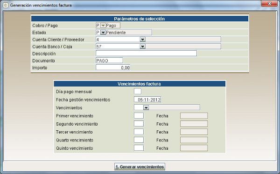Close the Generación vencimientos factura window
This screenshot has width=280, height=174.
pyautogui.click(x=269, y=4)
